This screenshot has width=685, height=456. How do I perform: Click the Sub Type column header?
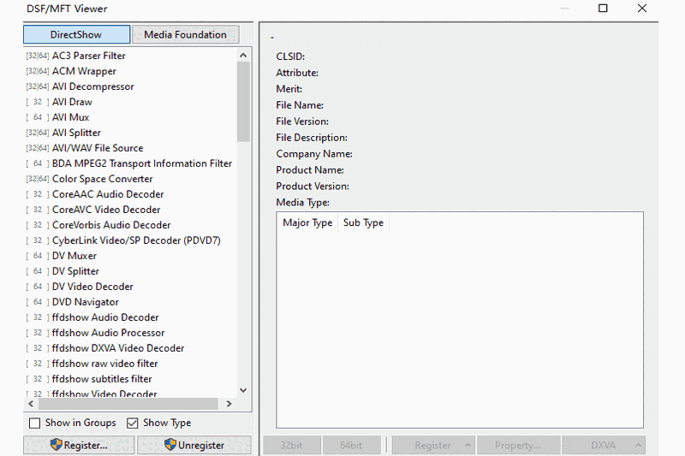pyautogui.click(x=363, y=223)
